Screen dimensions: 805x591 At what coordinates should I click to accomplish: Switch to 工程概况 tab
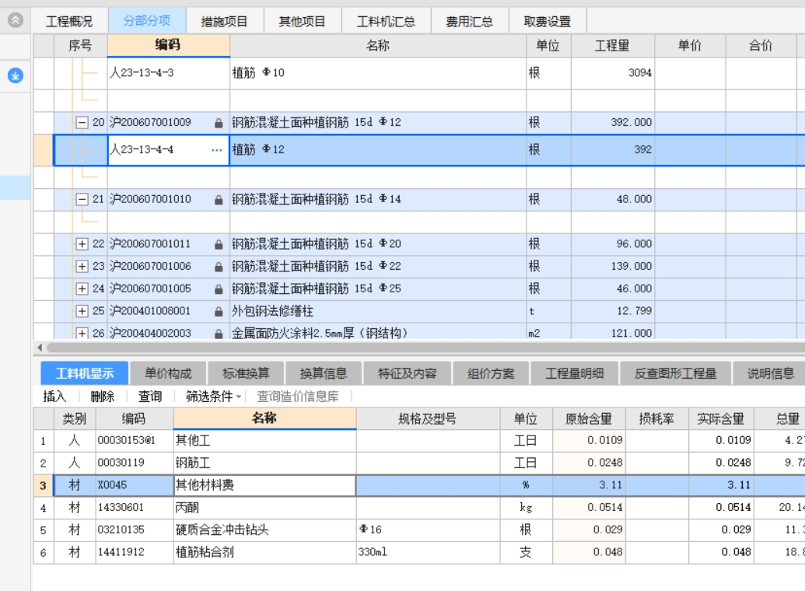point(69,21)
